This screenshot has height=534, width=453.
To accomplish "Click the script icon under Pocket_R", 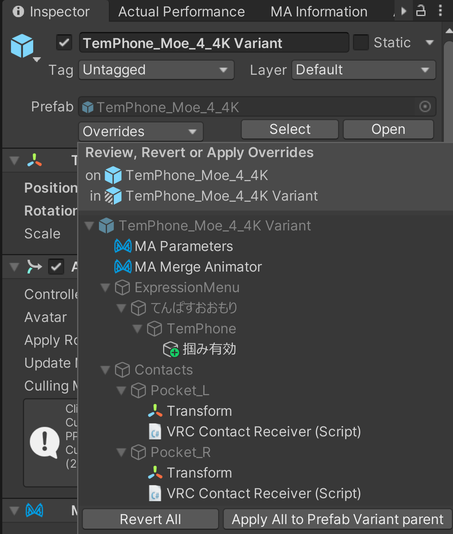I will (155, 494).
